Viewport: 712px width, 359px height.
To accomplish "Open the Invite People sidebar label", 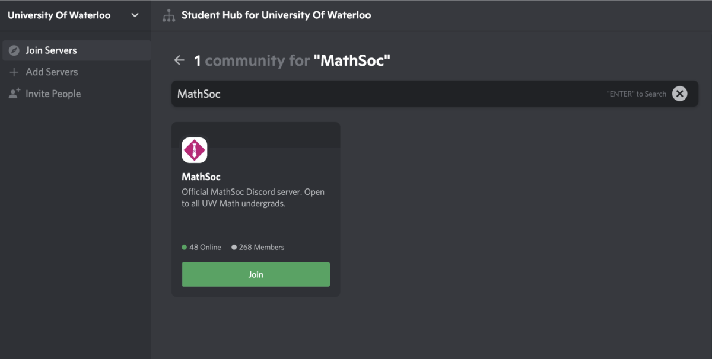I will 53,94.
